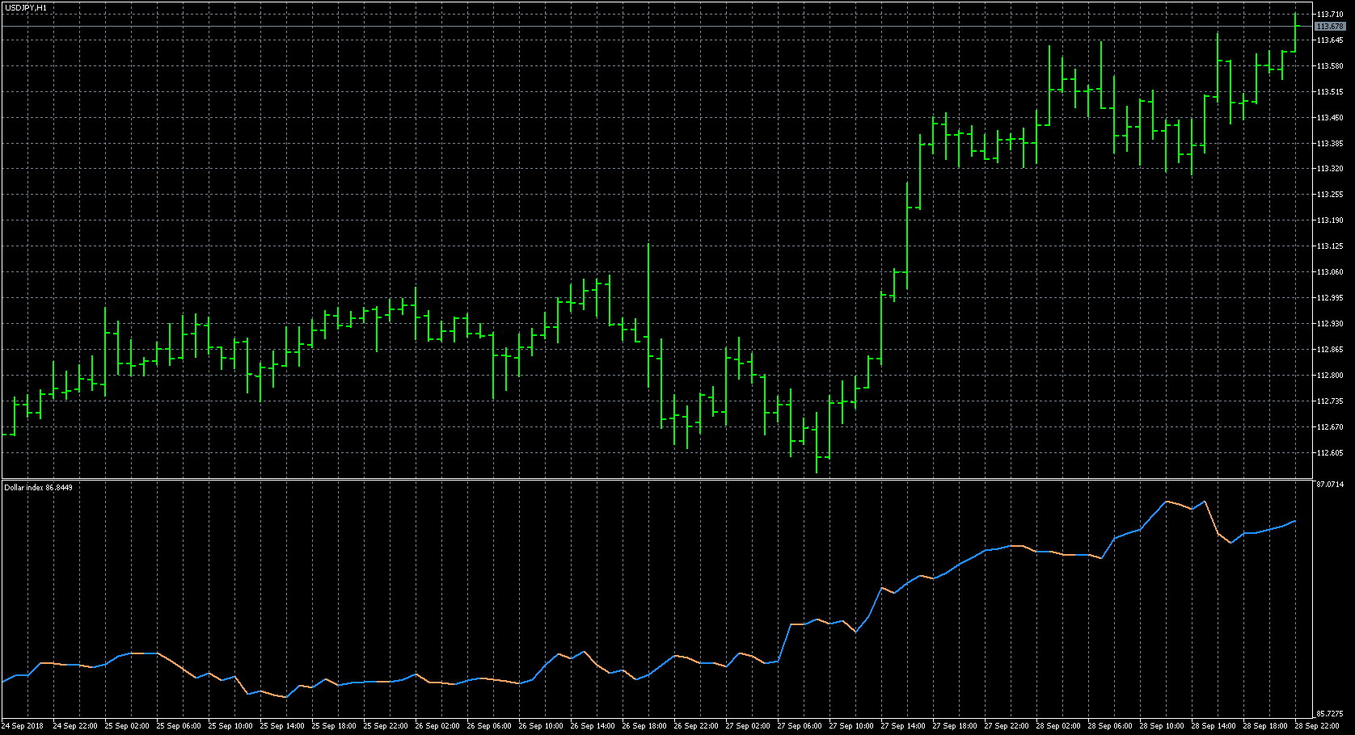The height and width of the screenshot is (735, 1355).
Task: Click the 28 Sep 10:00 time label
Action: 1162,726
